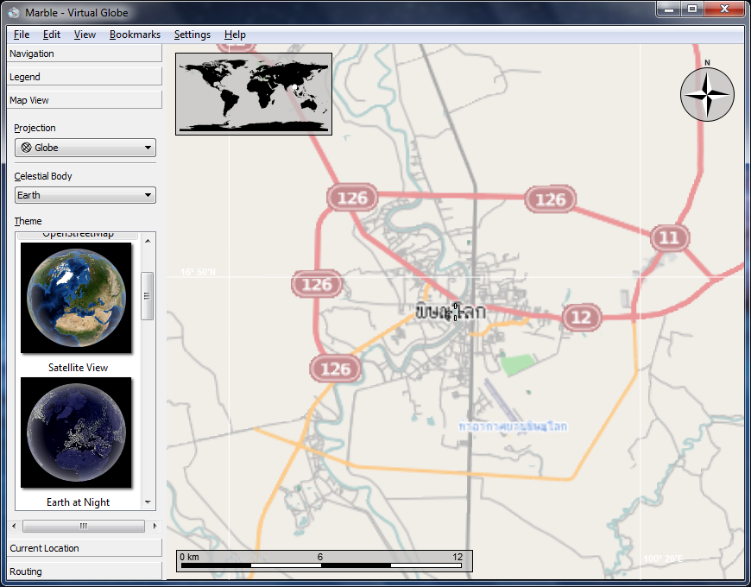
Task: Click the world overview minimap
Action: click(x=254, y=94)
